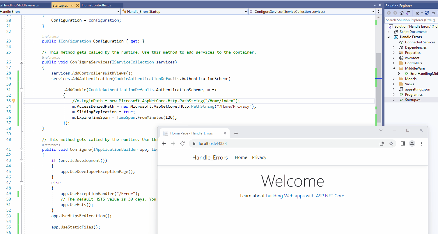Click the lightbulb quick actions icon on line 33
This screenshot has height=234, width=438.
[x=13, y=101]
